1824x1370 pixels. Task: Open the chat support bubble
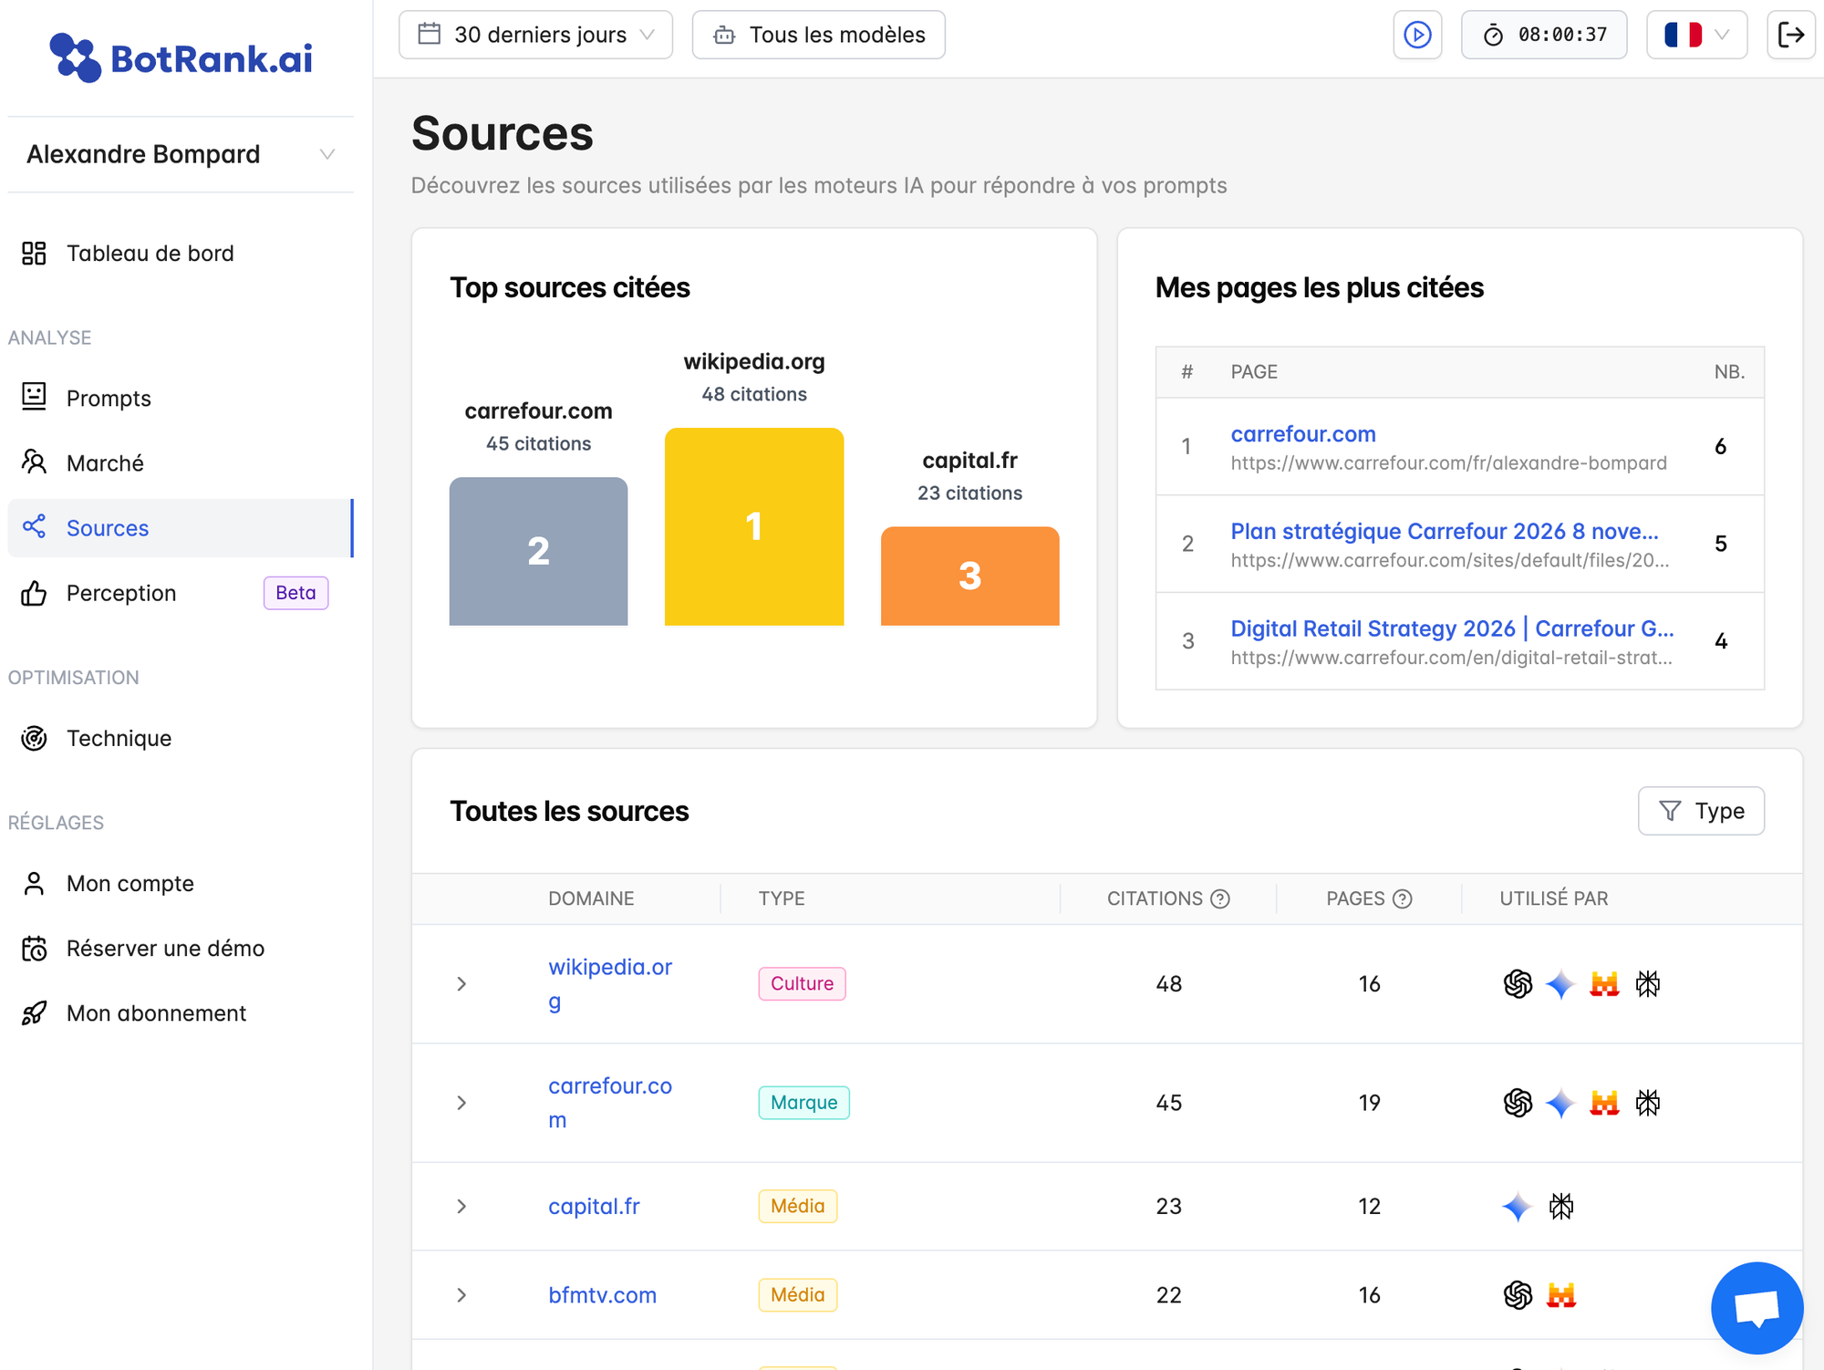(x=1757, y=1307)
